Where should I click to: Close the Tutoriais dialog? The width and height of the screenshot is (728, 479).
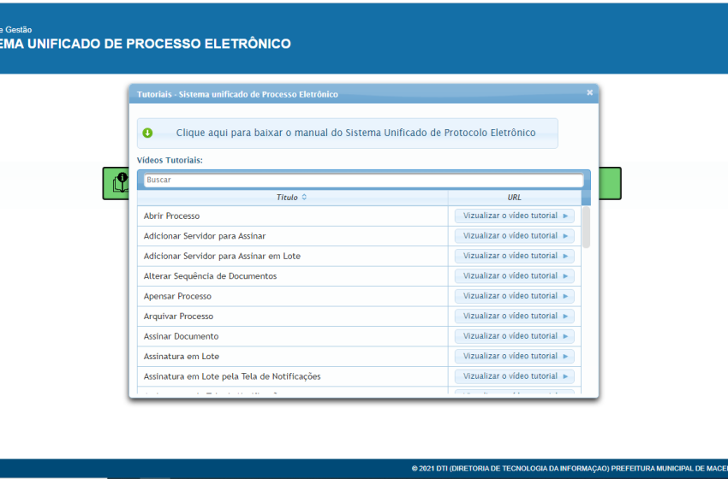click(589, 92)
